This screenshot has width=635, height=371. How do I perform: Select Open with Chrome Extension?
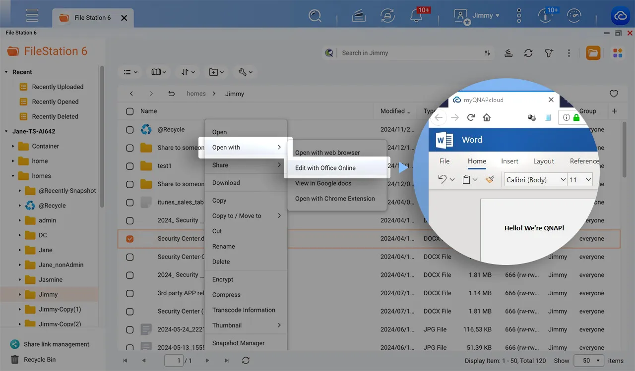coord(336,199)
